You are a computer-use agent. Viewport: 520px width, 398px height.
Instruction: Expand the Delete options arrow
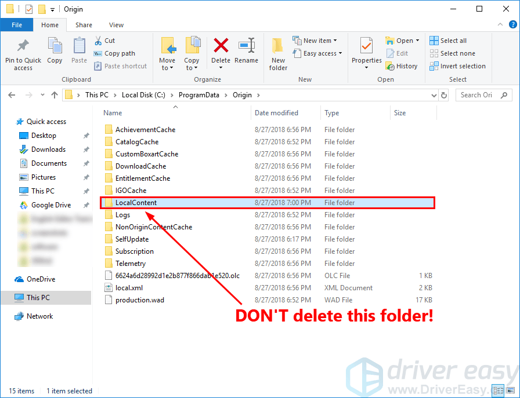click(x=221, y=68)
